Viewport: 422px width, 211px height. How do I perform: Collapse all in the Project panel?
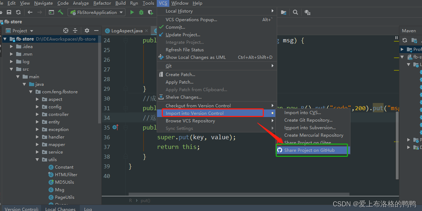[x=75, y=31]
